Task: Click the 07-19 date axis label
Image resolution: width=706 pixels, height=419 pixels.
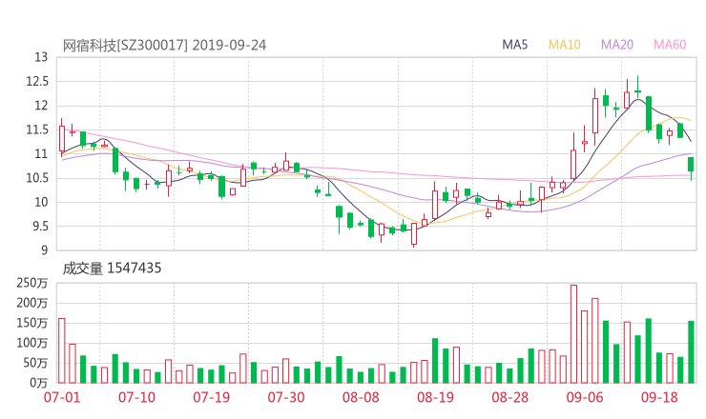Action: pos(211,397)
